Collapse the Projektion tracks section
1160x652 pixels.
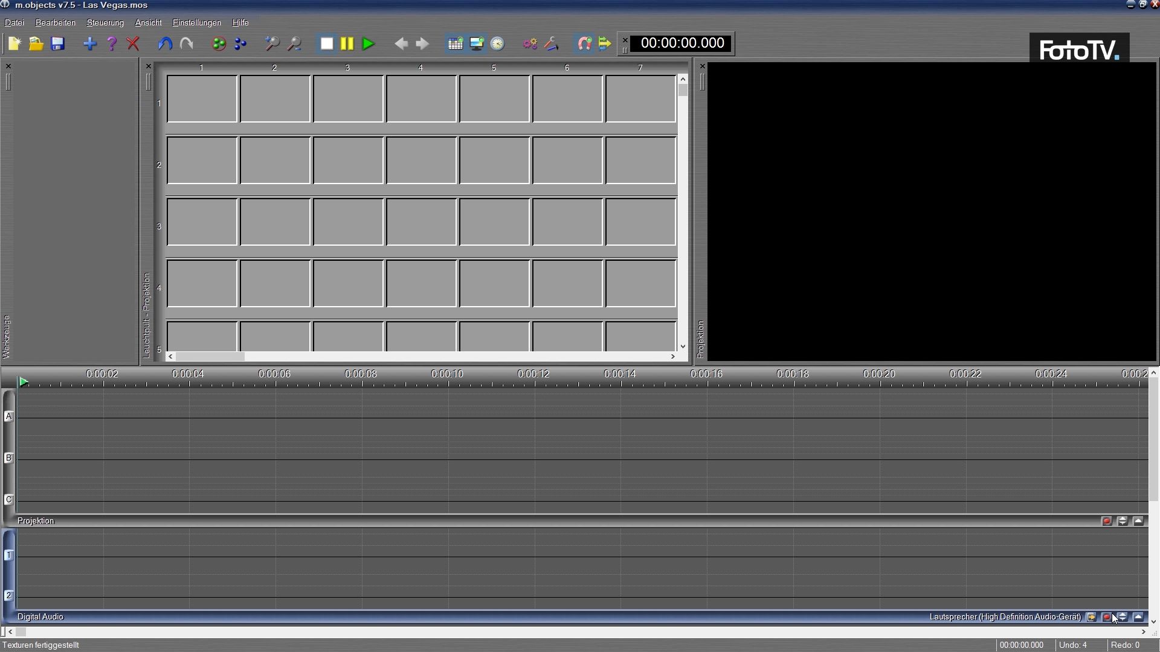[x=1139, y=521]
